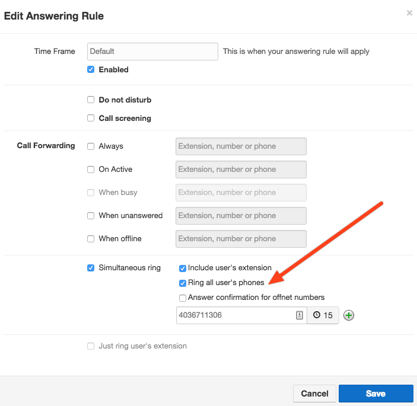The width and height of the screenshot is (417, 406).
Task: Enable Do not disturb
Action: [91, 100]
